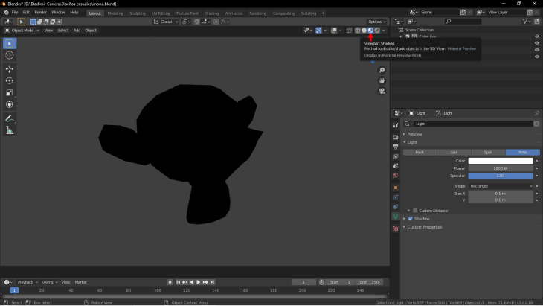Image resolution: width=543 pixels, height=306 pixels.
Task: Switch to Wireframe viewport shading
Action: pos(357,31)
